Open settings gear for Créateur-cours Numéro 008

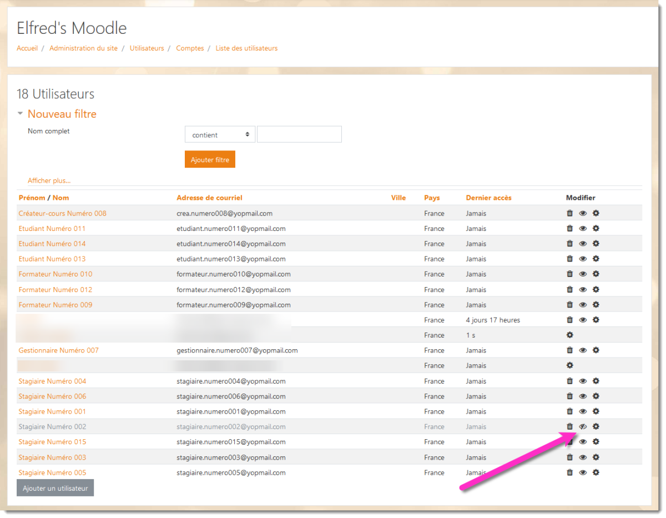[596, 213]
